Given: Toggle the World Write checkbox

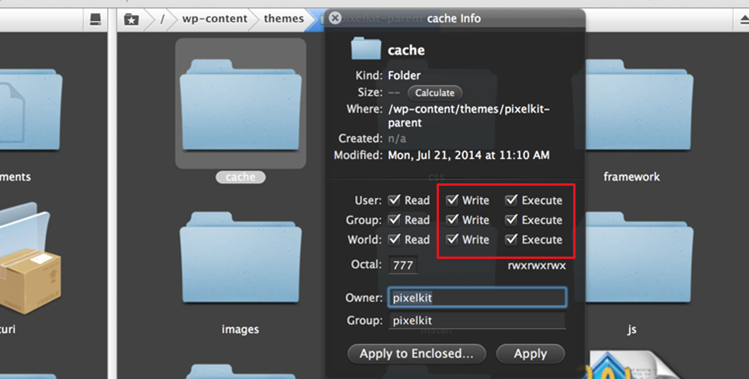Looking at the screenshot, I should click(x=452, y=240).
